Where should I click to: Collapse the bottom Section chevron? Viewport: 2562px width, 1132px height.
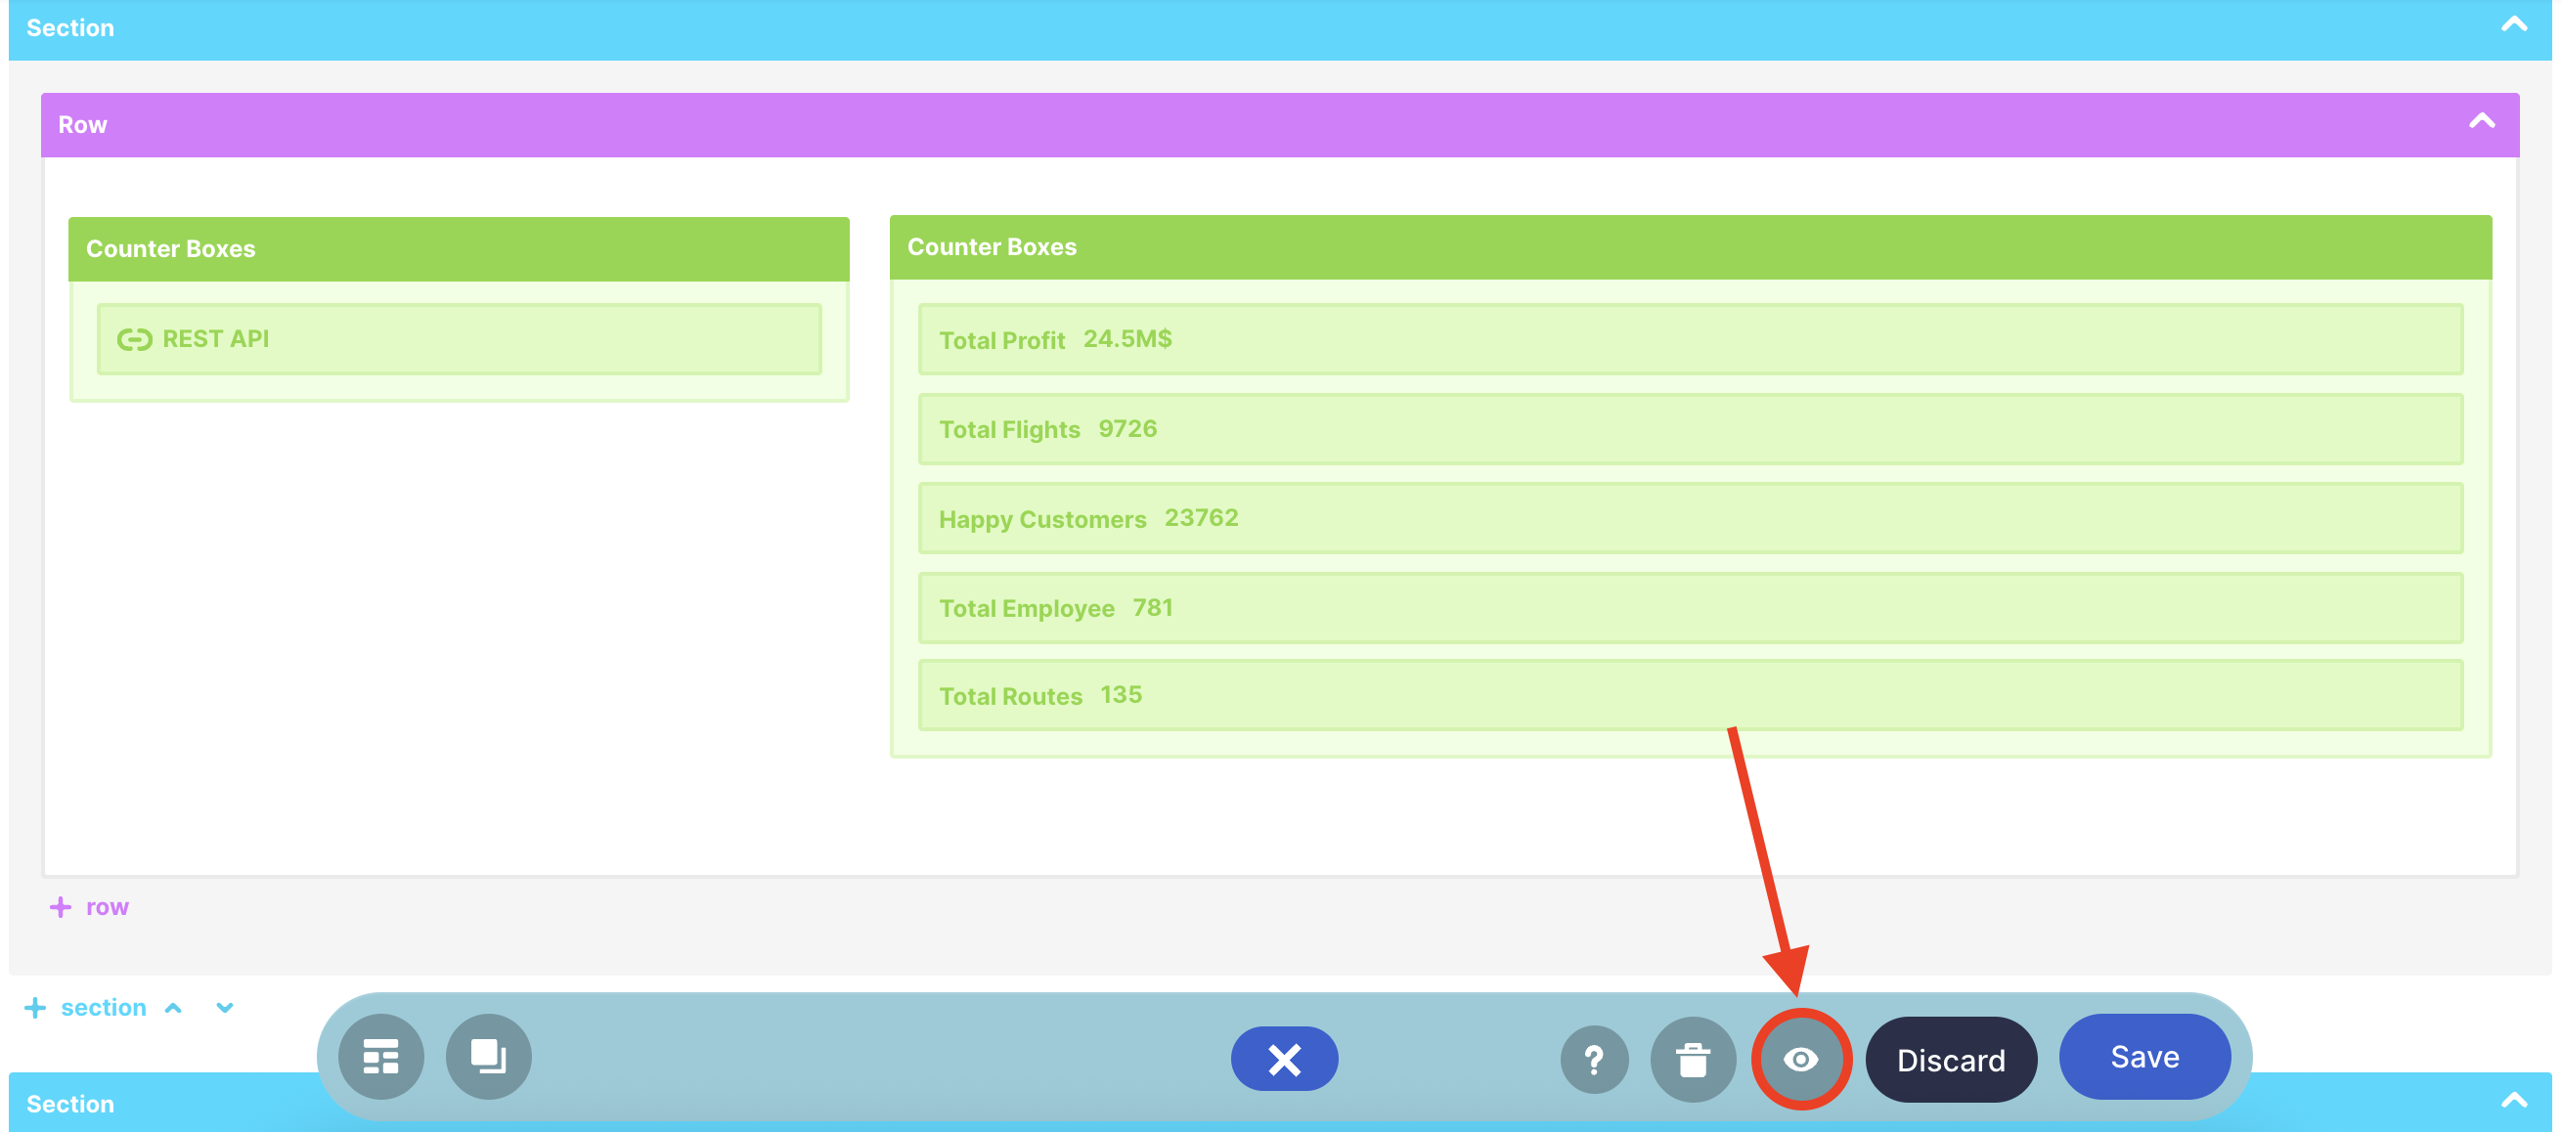[x=2513, y=1101]
